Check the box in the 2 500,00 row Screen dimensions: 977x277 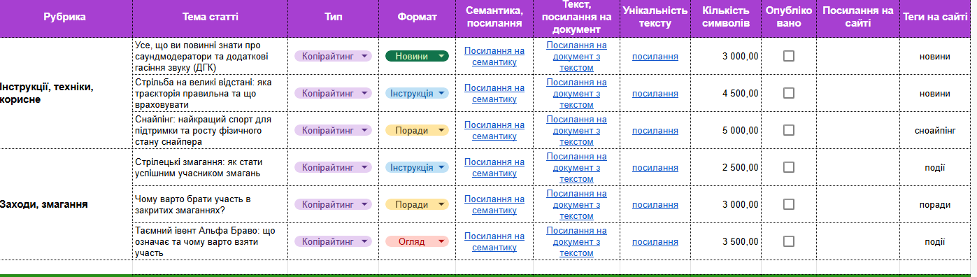click(x=789, y=167)
